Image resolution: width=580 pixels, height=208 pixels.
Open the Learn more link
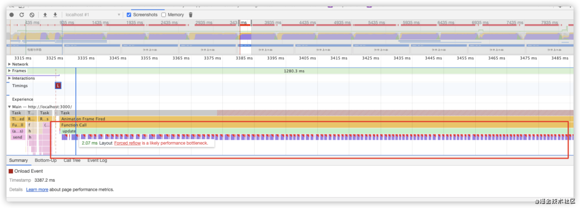click(x=37, y=190)
